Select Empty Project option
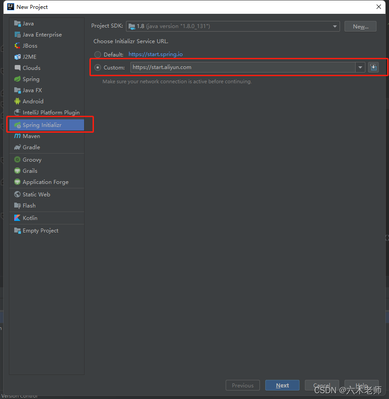Viewport: 389px width, 399px height. point(47,231)
